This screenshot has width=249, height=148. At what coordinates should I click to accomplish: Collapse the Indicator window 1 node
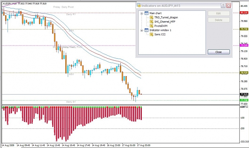click(x=142, y=30)
